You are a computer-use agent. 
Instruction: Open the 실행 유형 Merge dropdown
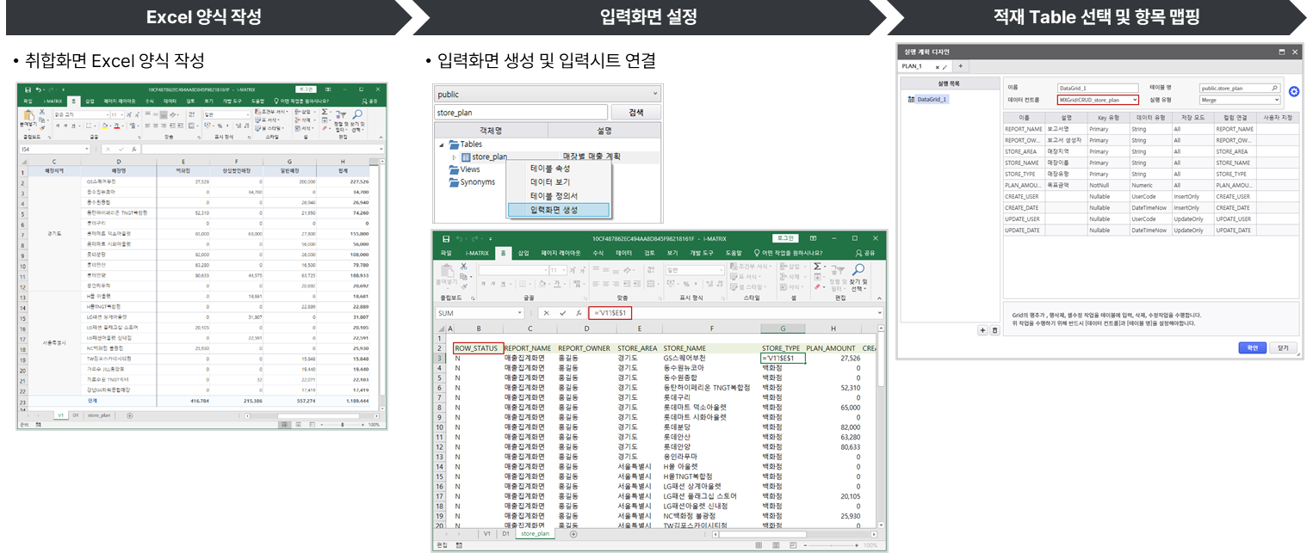tap(1276, 100)
